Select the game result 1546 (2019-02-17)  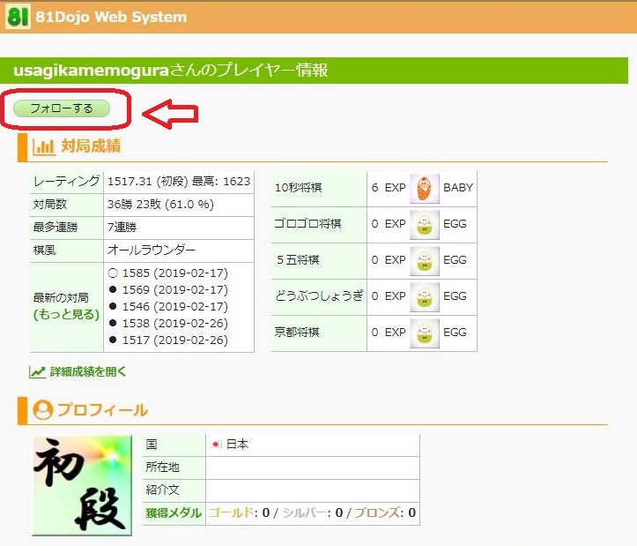(x=168, y=306)
